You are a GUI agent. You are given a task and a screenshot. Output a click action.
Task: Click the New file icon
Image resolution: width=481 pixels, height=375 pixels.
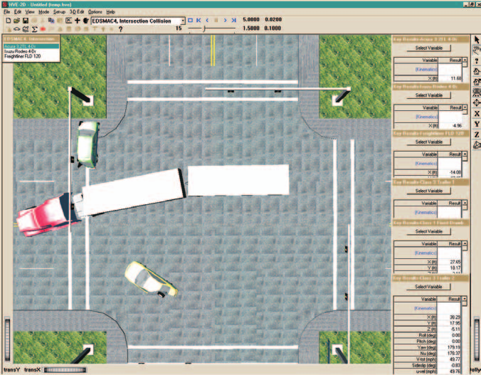pyautogui.click(x=9, y=21)
